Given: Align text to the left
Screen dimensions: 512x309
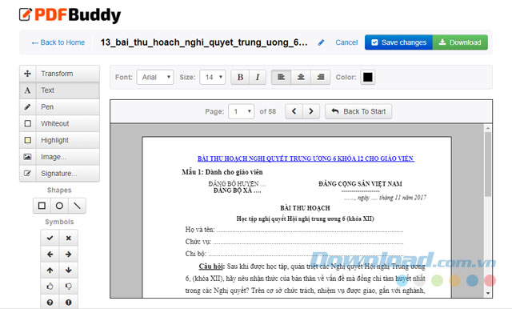Looking at the screenshot, I should (281, 77).
